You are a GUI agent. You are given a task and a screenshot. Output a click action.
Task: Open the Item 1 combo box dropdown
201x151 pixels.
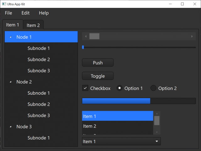pyautogui.click(x=157, y=142)
